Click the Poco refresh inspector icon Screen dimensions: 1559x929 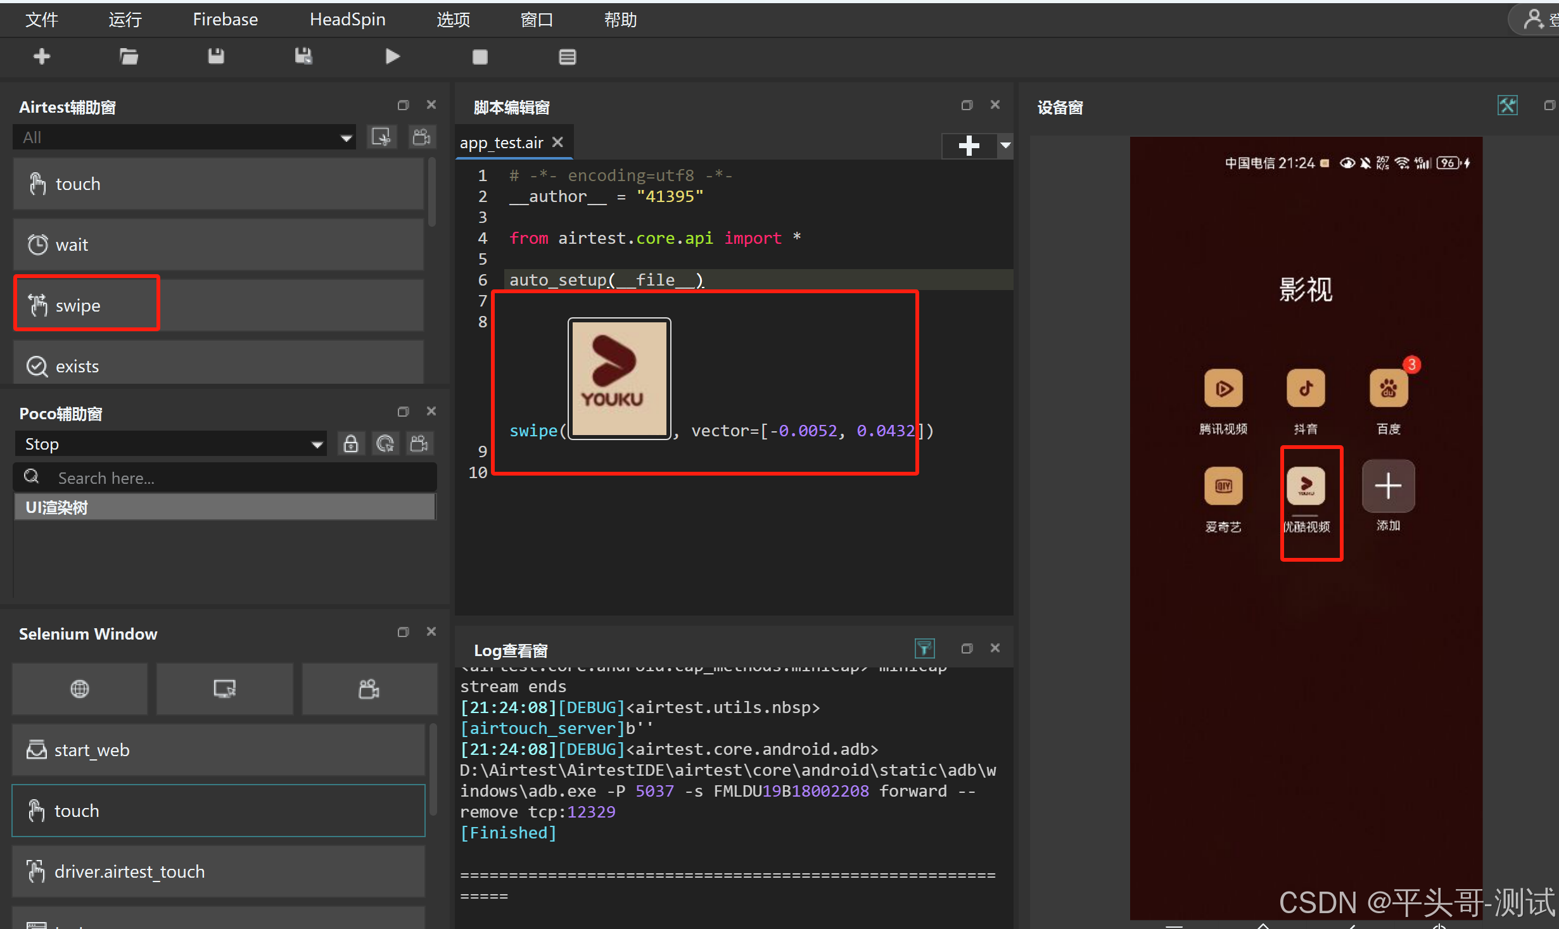click(385, 444)
